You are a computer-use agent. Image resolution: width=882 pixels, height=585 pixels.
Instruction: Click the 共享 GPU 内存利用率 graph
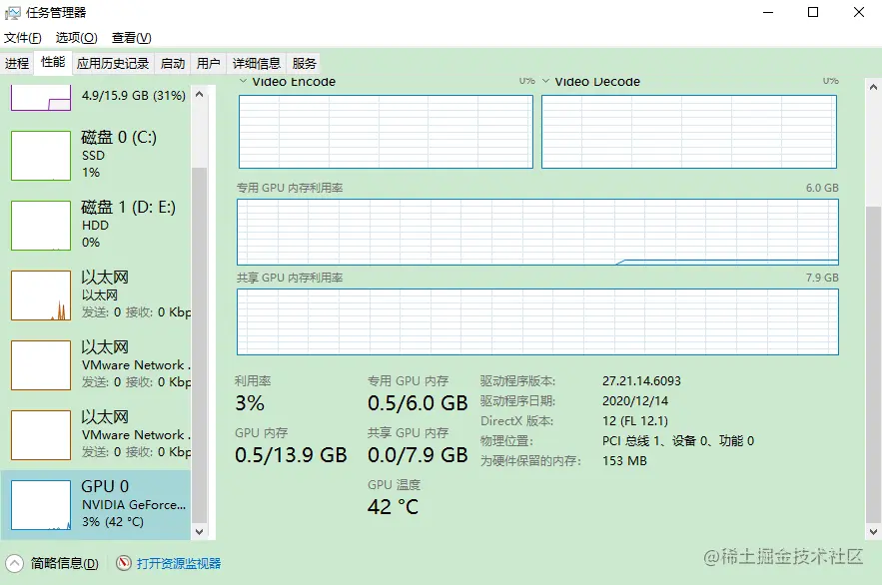point(537,322)
